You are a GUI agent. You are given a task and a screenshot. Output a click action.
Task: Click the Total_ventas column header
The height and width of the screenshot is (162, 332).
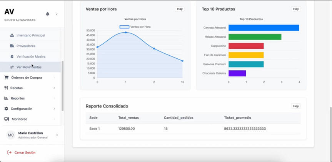(128, 117)
